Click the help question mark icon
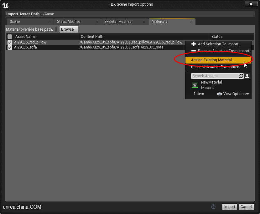260x214 pixels. tap(213, 206)
